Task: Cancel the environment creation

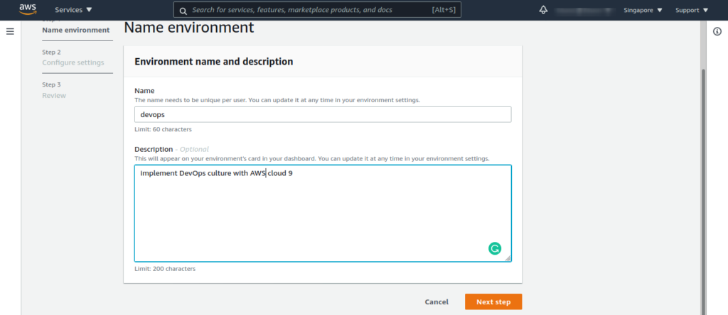Action: click(437, 302)
